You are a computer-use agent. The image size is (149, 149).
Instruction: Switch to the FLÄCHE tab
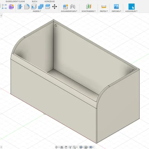click(x=22, y=1)
